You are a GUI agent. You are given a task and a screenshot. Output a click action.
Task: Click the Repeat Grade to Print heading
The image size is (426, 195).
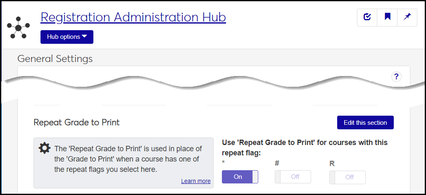click(76, 122)
